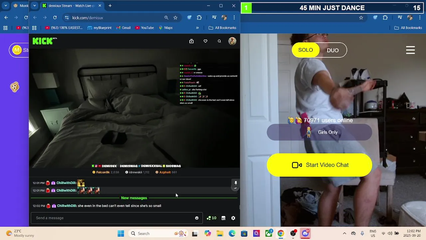Click the Monkey face icon on left sidebar
426x240 pixels.
[15, 87]
